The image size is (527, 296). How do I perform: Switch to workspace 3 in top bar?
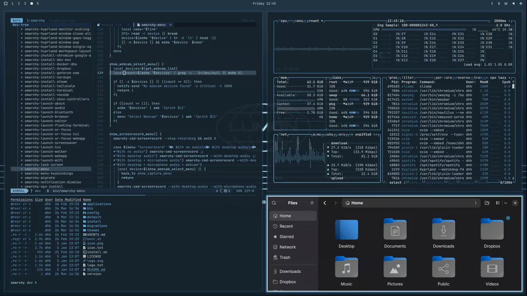pos(25,4)
